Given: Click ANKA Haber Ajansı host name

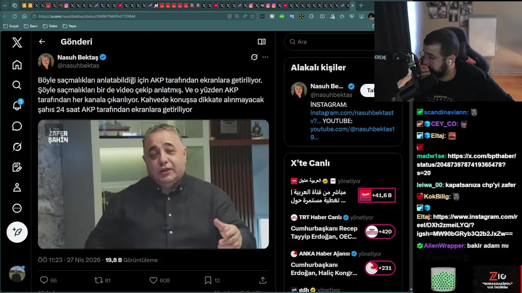Looking at the screenshot, I should tap(324, 254).
